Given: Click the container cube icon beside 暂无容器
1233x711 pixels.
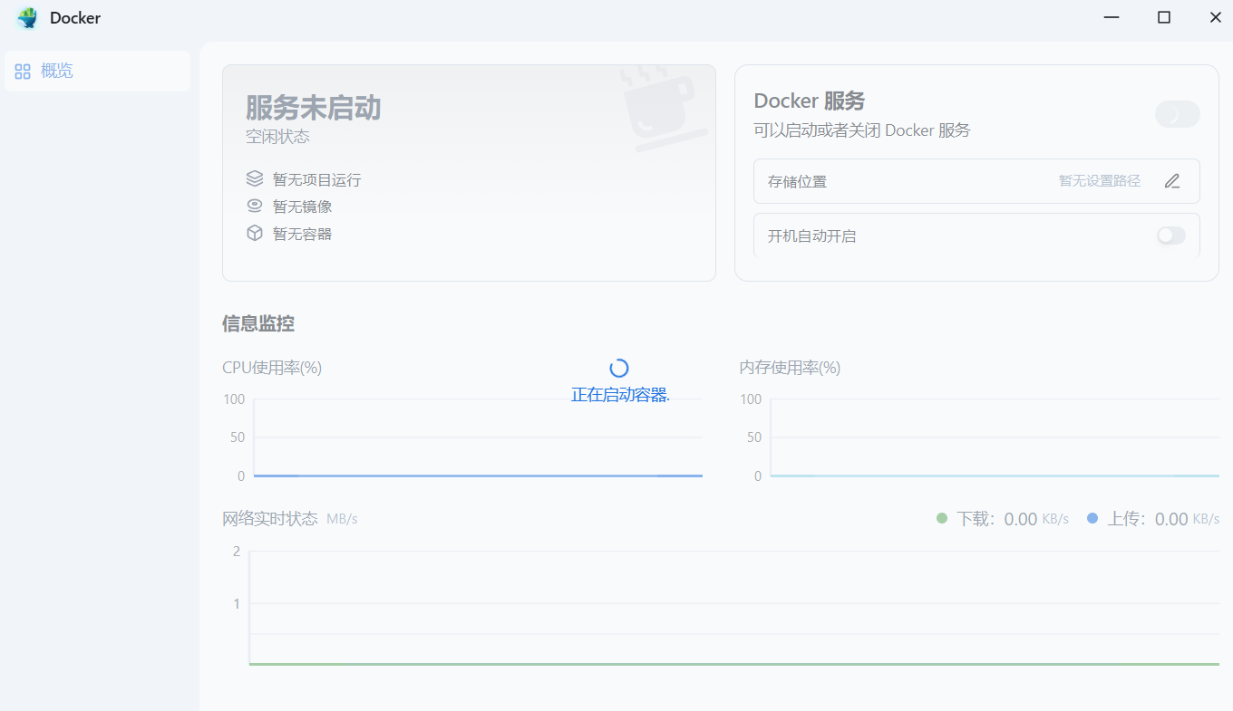Looking at the screenshot, I should pyautogui.click(x=255, y=233).
